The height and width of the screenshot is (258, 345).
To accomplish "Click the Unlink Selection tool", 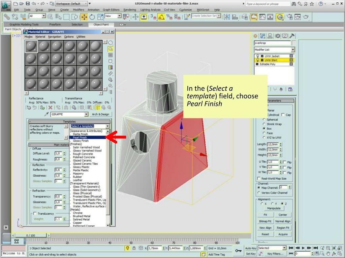I will 15,17.
